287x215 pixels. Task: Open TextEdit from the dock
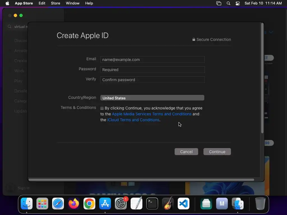tap(136, 204)
